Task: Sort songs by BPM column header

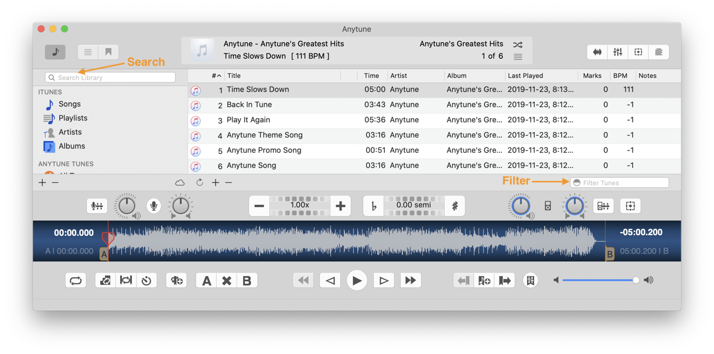Action: point(620,75)
